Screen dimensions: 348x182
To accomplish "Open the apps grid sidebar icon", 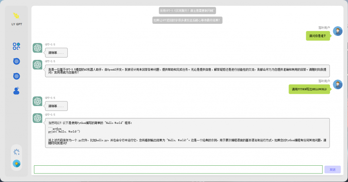I will (16, 46).
